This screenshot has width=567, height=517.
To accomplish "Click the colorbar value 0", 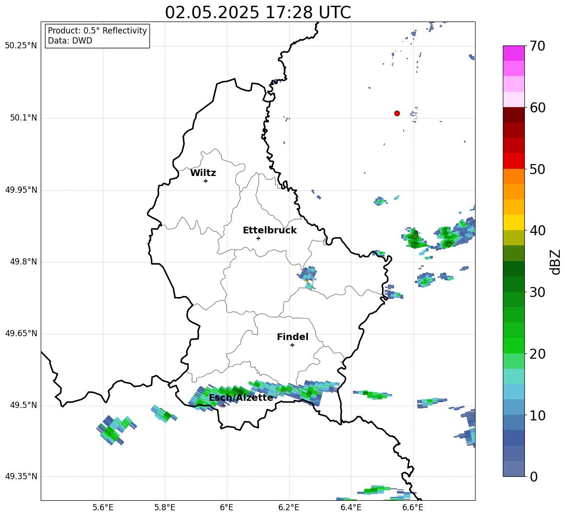I will 533,476.
